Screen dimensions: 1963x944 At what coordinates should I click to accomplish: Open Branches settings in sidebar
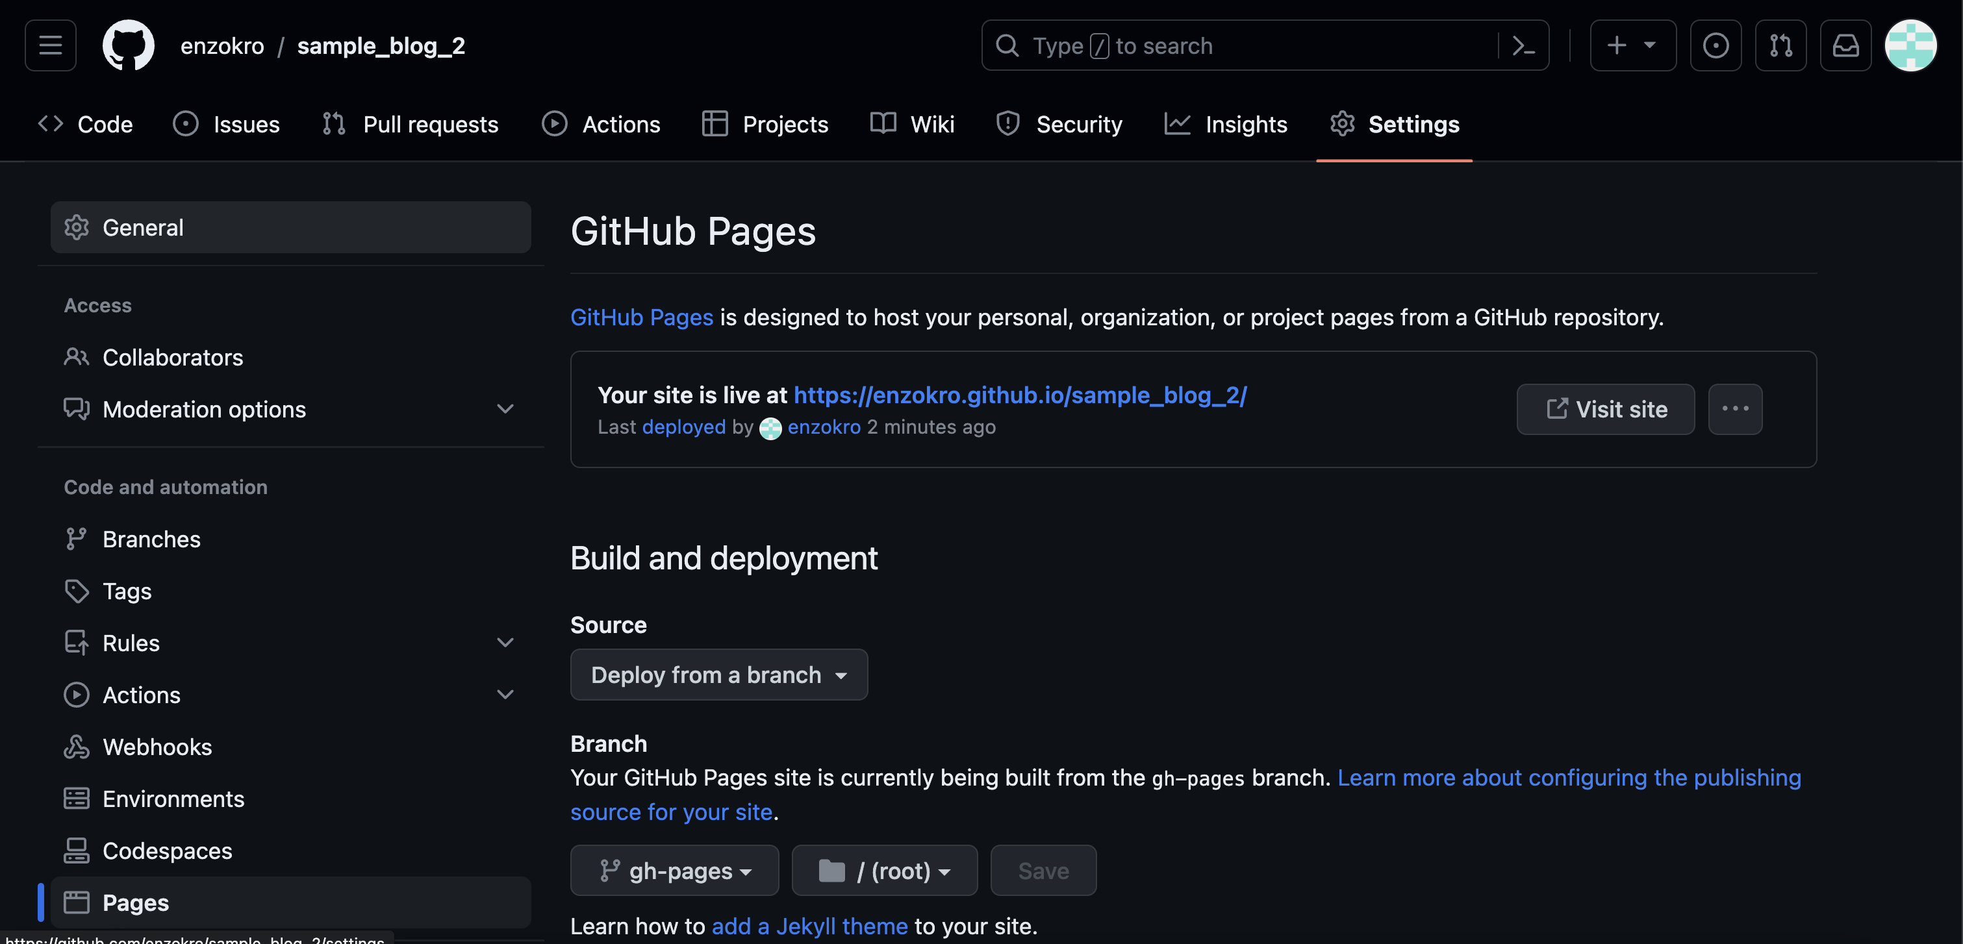290,539
